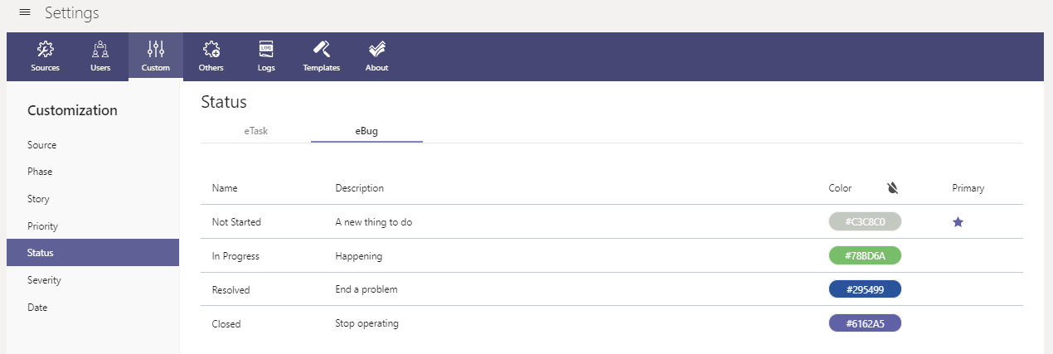Open the Sources settings icon
1053x354 pixels.
click(46, 50)
